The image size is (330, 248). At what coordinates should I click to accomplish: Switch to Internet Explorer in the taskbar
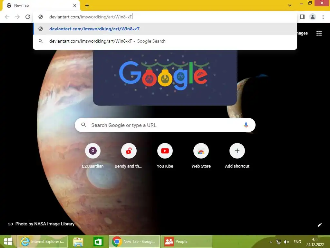pyautogui.click(x=42, y=242)
